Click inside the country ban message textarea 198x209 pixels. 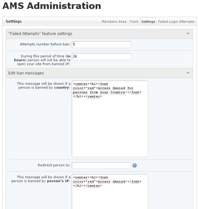tap(110, 119)
